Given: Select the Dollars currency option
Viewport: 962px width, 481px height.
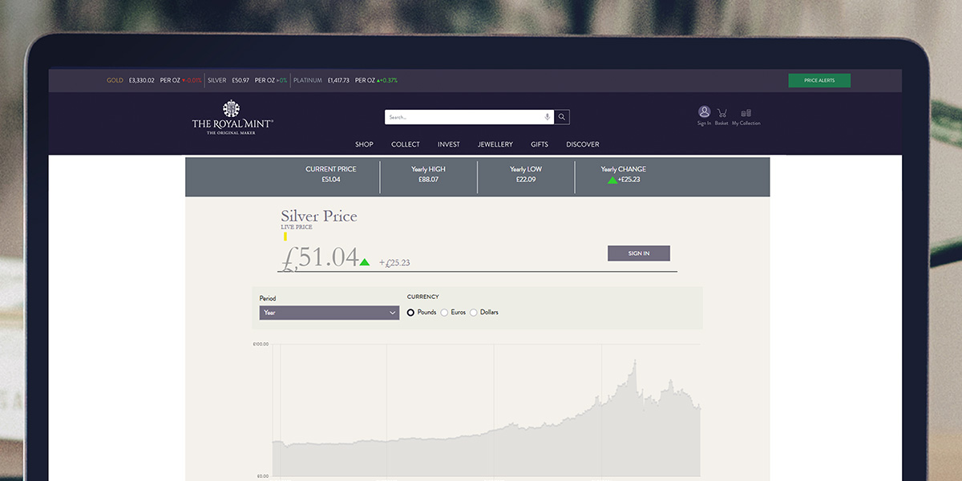Looking at the screenshot, I should (474, 313).
